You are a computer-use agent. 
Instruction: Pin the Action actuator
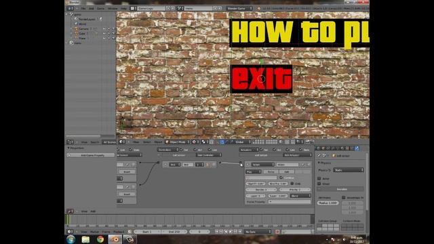[x=303, y=165]
